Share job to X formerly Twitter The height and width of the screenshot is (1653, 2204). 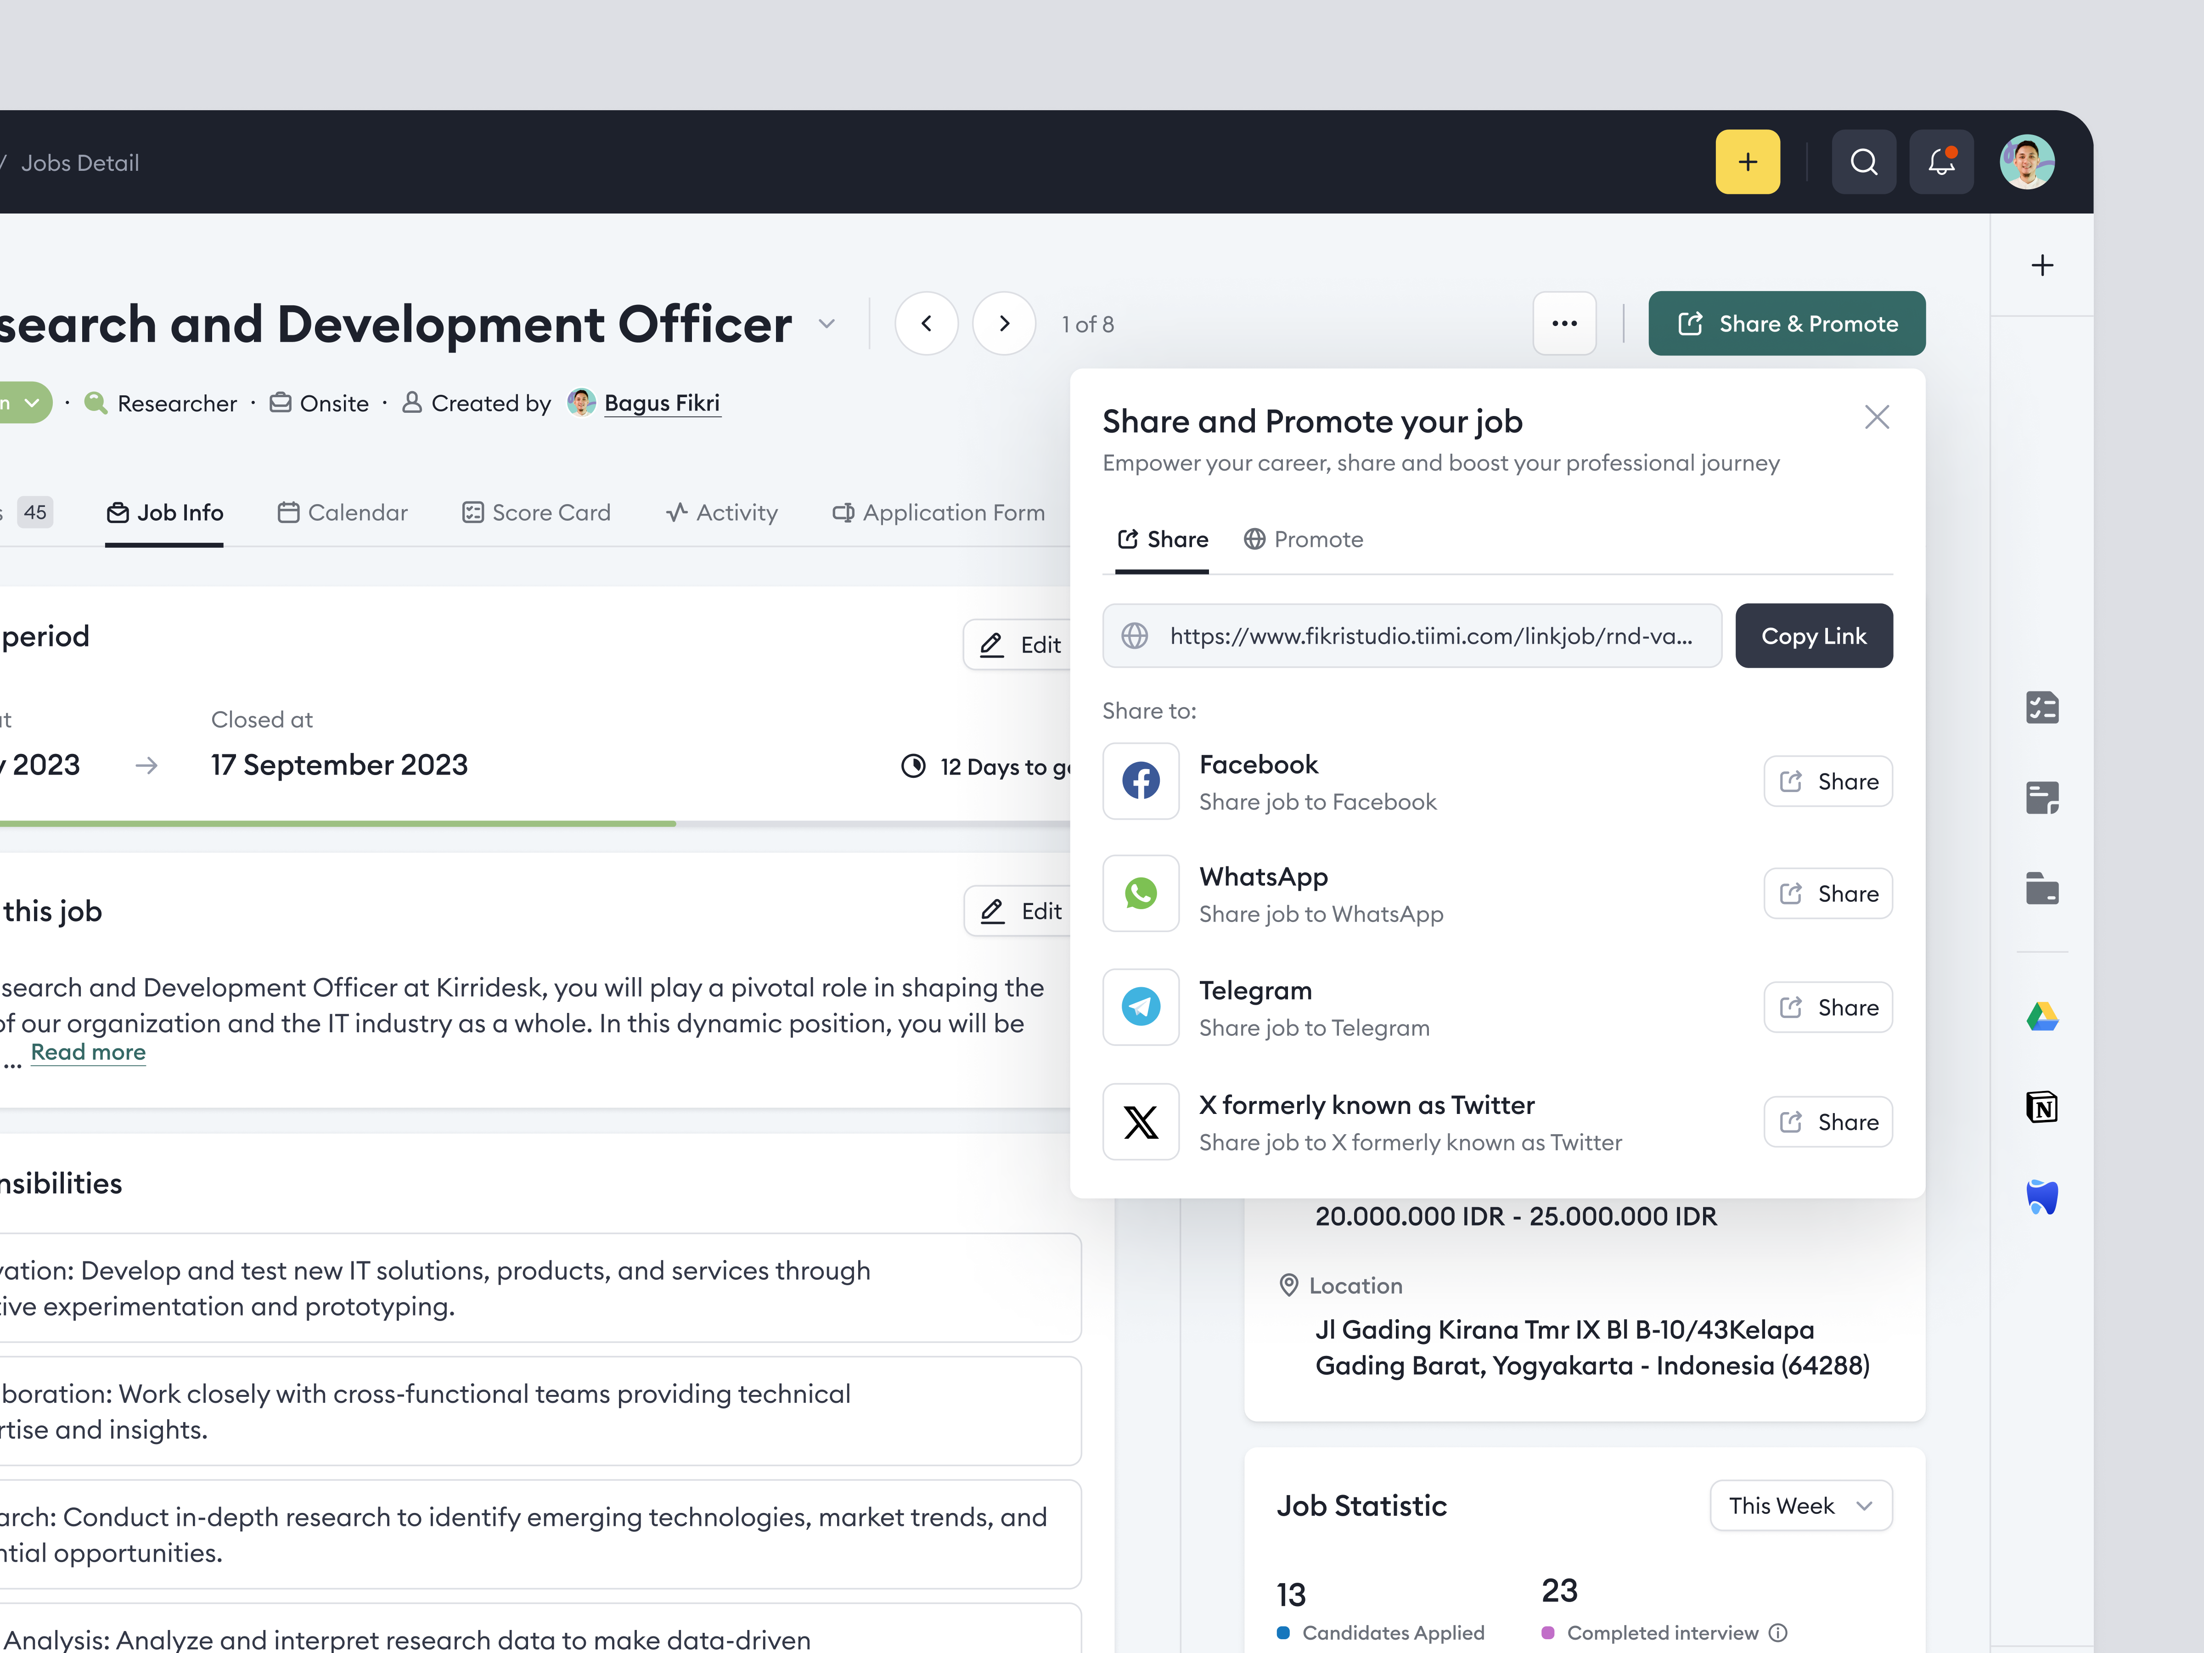point(1827,1122)
